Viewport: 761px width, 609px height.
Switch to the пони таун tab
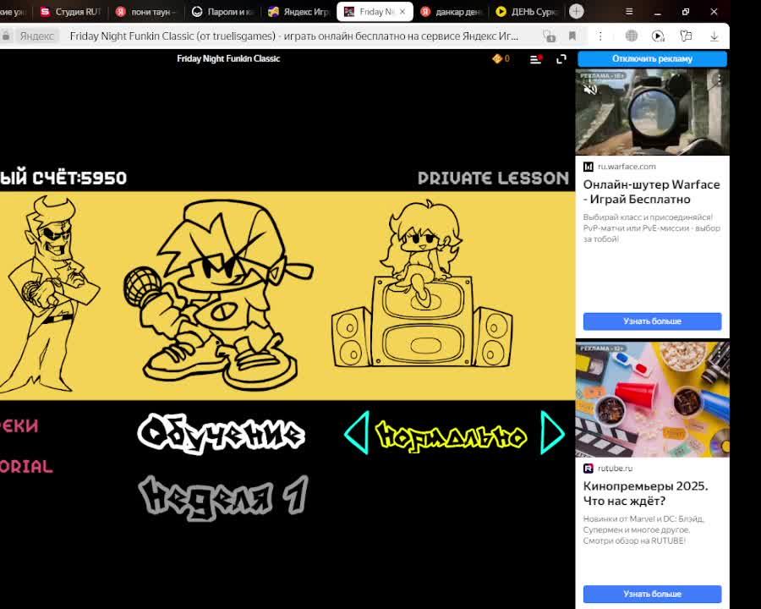click(x=147, y=12)
